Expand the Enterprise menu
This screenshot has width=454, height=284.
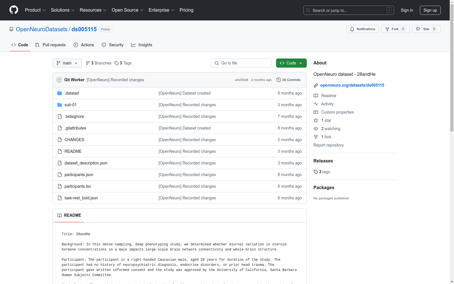click(x=161, y=10)
